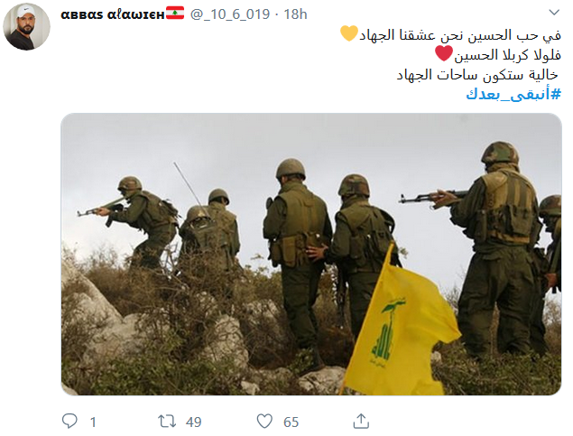The width and height of the screenshot is (573, 436).
Task: Click the reply speech bubble icon
Action: [x=69, y=421]
